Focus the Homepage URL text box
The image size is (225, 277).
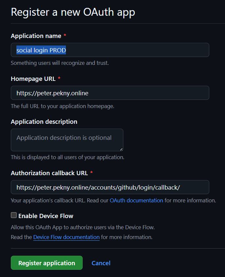point(110,93)
